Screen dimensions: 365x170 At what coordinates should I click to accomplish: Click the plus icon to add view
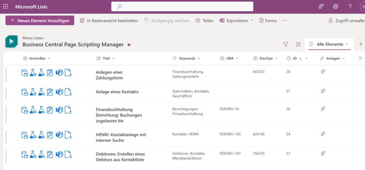pyautogui.click(x=361, y=44)
